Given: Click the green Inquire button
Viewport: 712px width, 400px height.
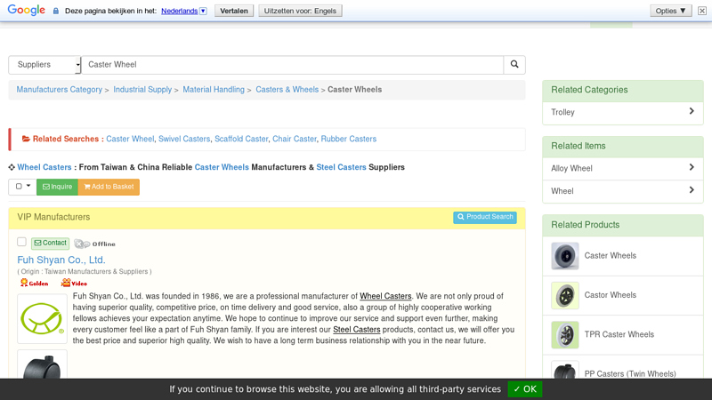Looking at the screenshot, I should pos(57,187).
